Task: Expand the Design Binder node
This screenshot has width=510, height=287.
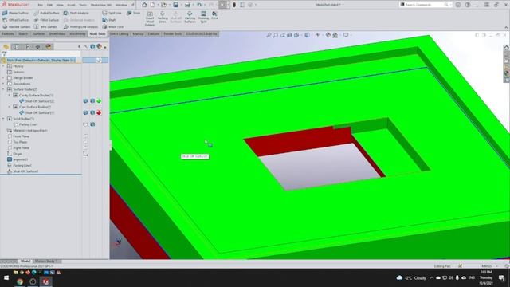Action: (3, 78)
